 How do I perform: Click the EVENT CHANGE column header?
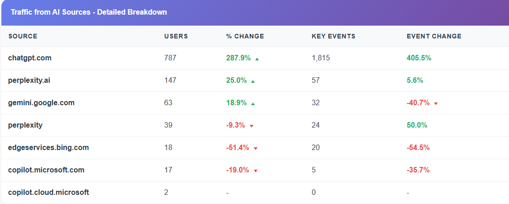[434, 36]
